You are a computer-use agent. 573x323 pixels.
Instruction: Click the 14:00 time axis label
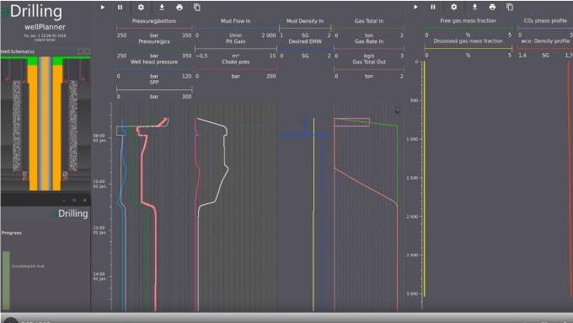click(x=99, y=276)
